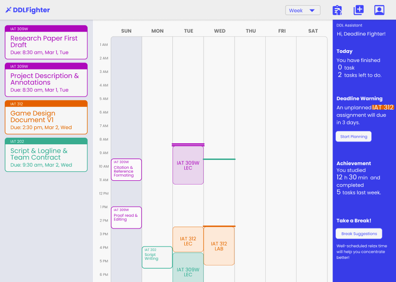The width and height of the screenshot is (396, 282).
Task: Click the 12 h 30 min study time
Action: (x=352, y=177)
